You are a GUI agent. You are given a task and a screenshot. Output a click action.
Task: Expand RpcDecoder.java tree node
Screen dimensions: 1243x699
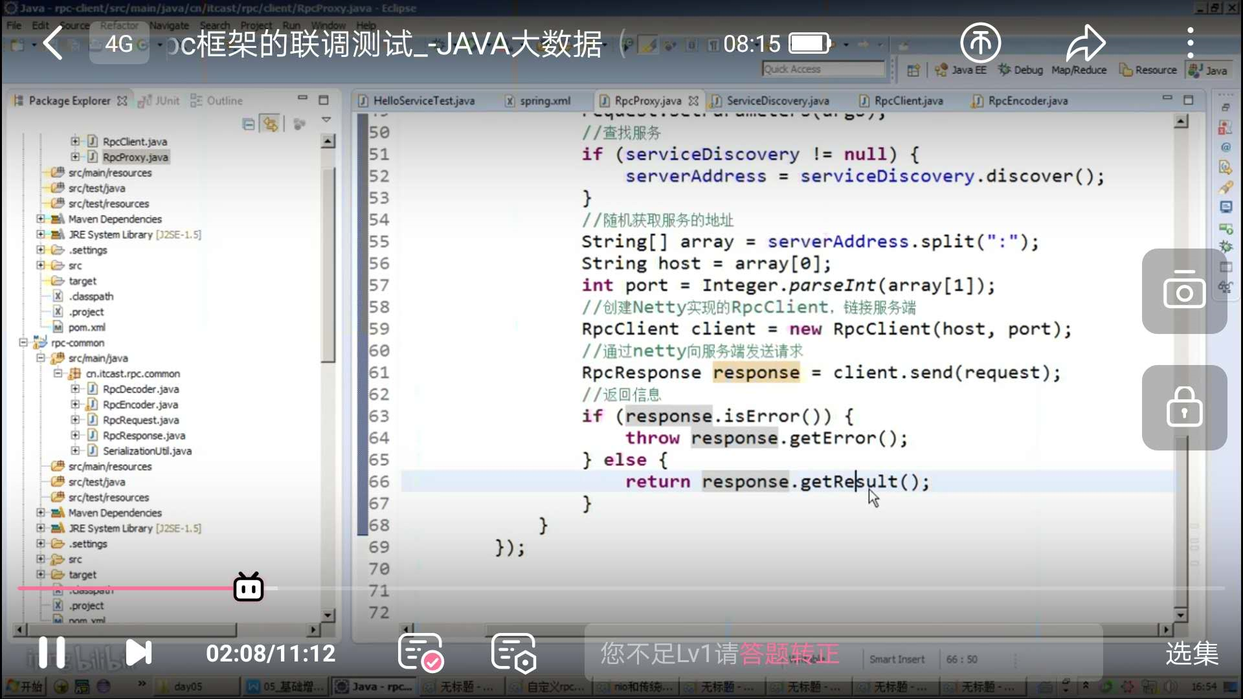(x=75, y=389)
